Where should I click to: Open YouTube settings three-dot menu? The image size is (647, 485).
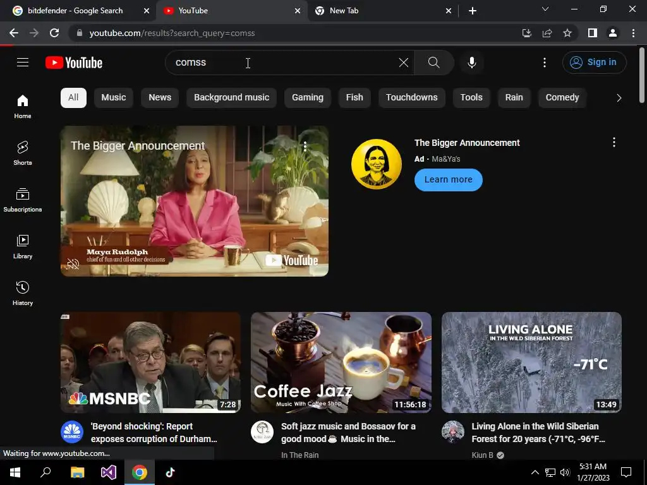pos(544,63)
